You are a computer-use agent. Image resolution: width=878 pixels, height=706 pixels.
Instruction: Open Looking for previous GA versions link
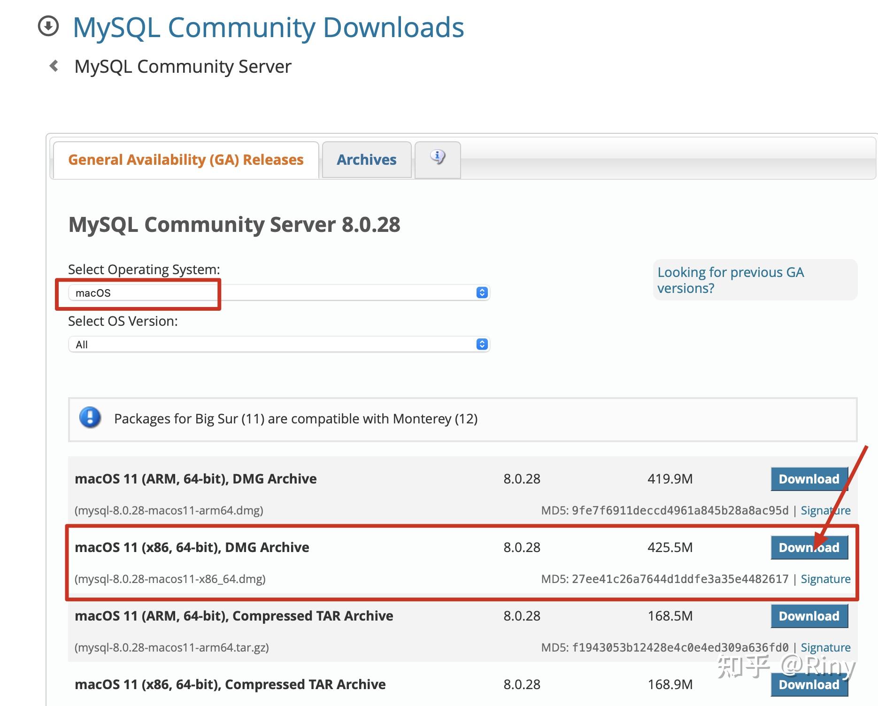coord(731,280)
